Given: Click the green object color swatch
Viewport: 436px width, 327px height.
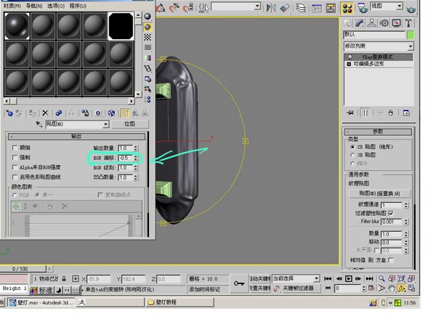Looking at the screenshot, I should tap(411, 34).
